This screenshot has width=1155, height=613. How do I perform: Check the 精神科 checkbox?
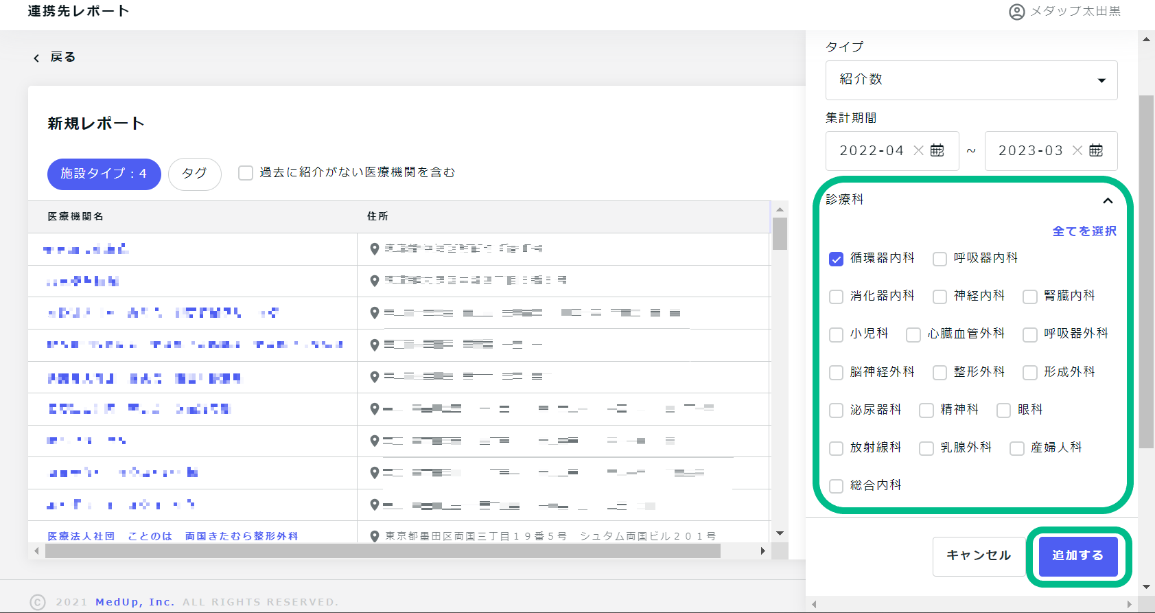tap(926, 410)
